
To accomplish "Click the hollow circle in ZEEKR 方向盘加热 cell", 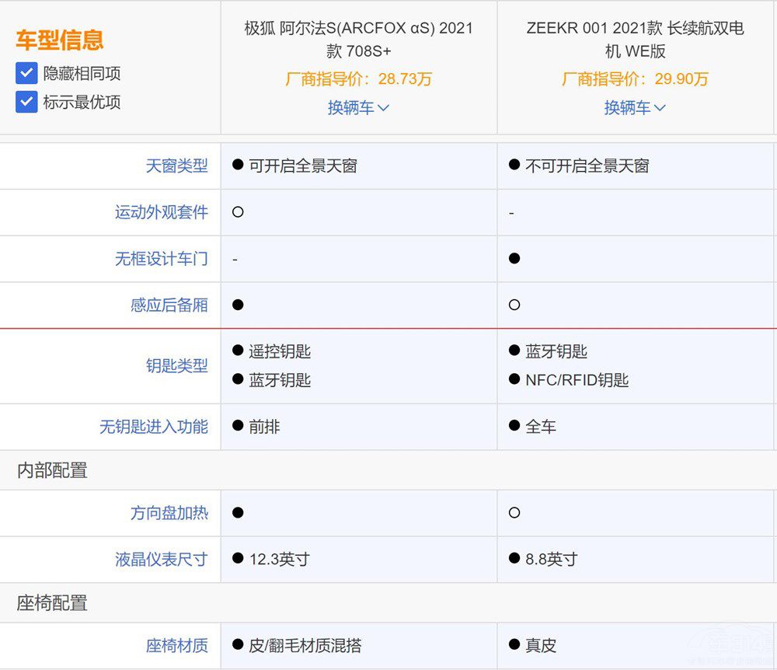I will tap(514, 512).
